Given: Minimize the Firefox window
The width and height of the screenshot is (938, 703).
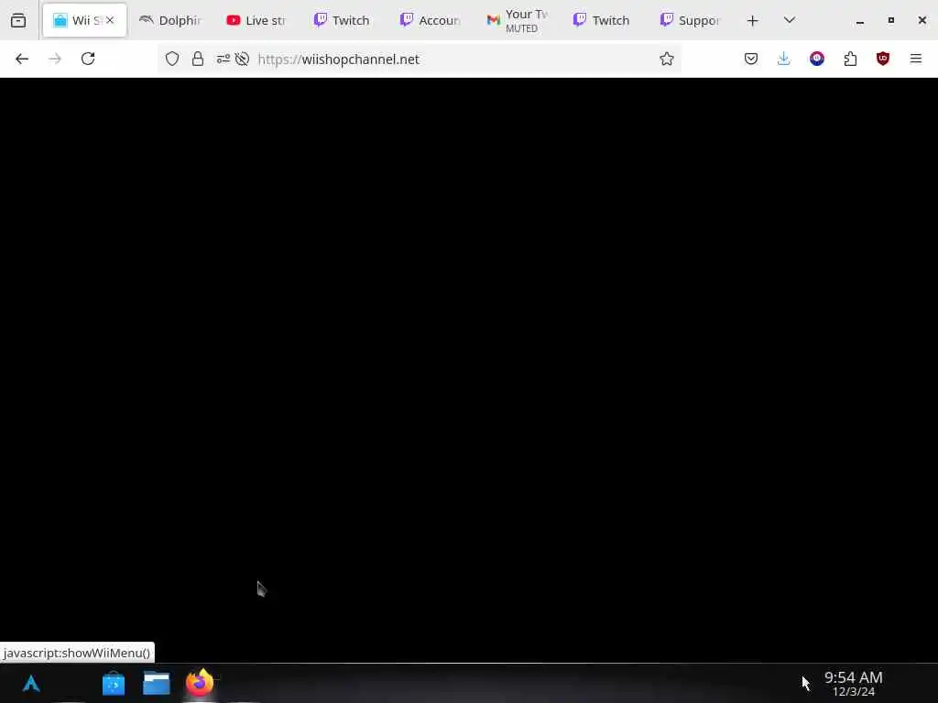Looking at the screenshot, I should click(x=859, y=20).
